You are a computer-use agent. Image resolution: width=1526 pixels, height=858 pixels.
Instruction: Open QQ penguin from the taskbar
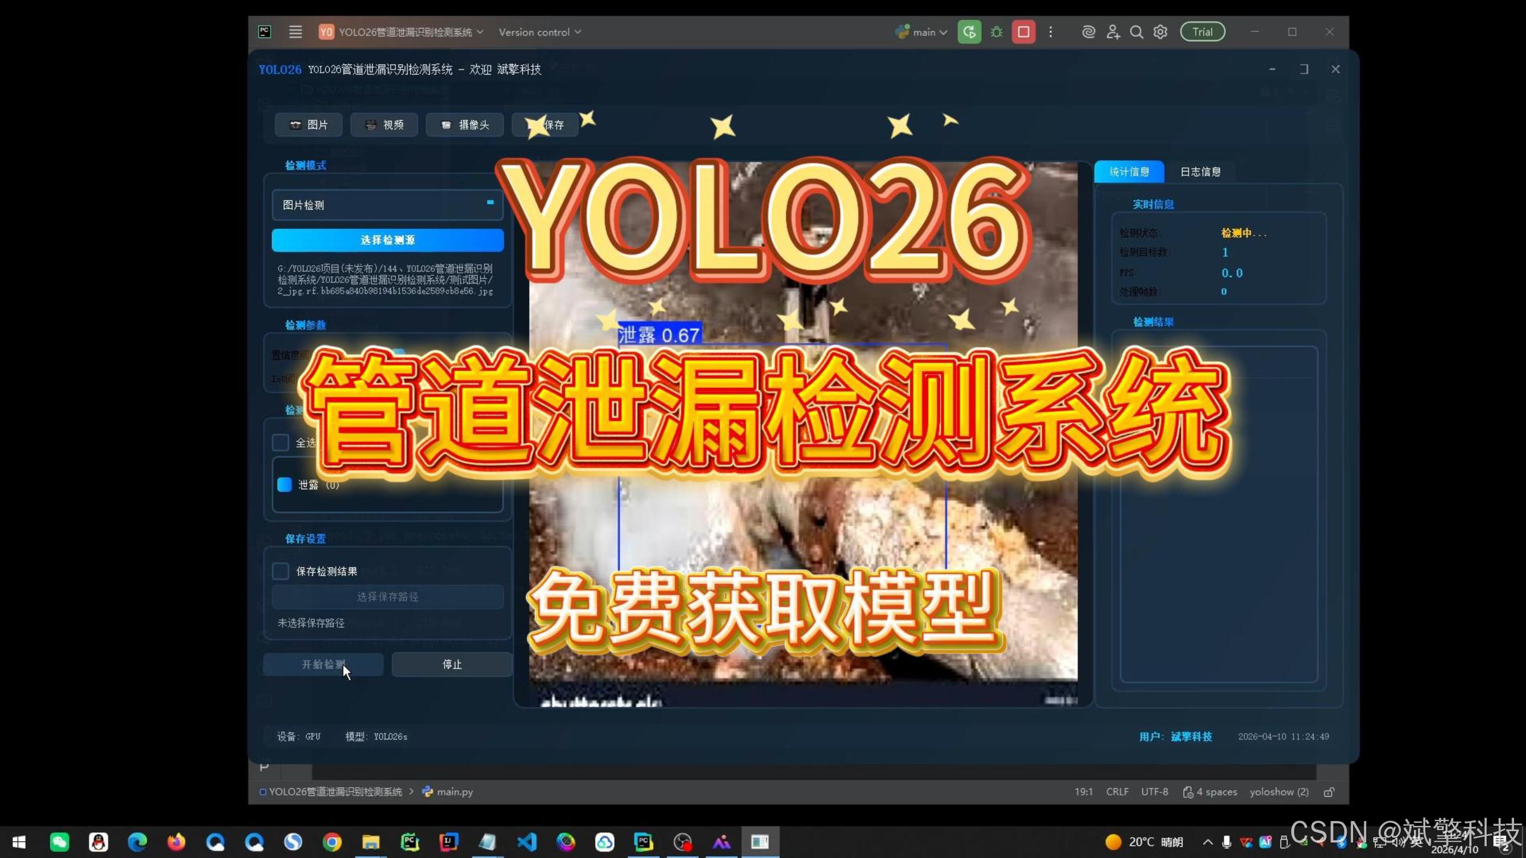point(98,842)
